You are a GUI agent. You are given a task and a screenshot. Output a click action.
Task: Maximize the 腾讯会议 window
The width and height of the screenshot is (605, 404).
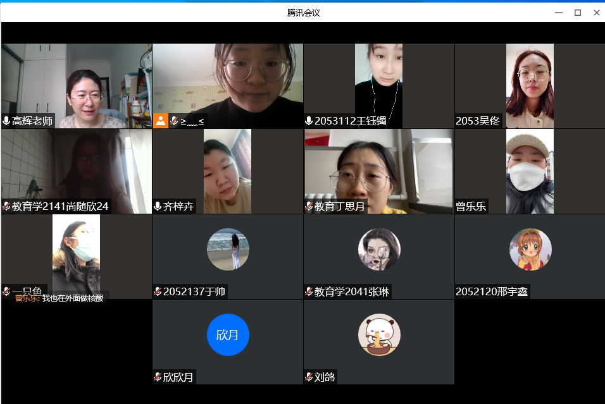point(577,13)
